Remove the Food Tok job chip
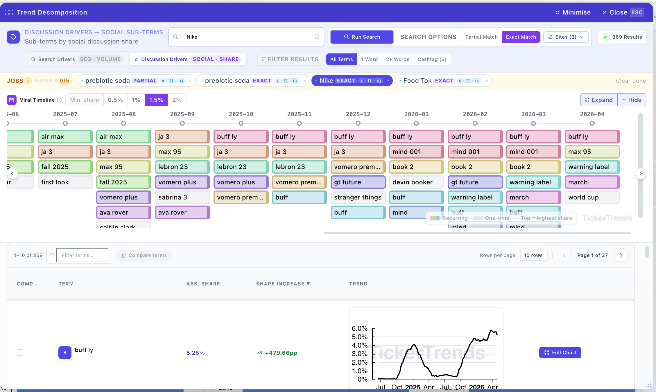This screenshot has width=656, height=392. point(487,81)
